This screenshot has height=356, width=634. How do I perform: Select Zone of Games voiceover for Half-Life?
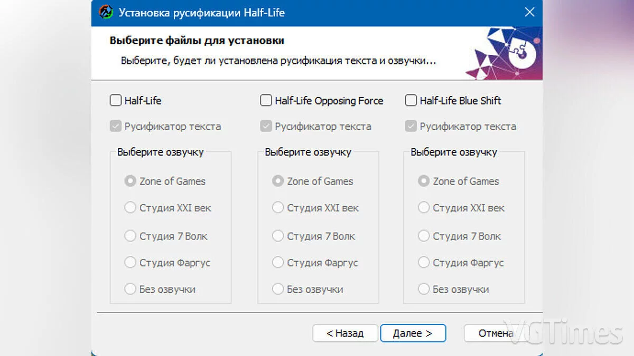click(130, 181)
